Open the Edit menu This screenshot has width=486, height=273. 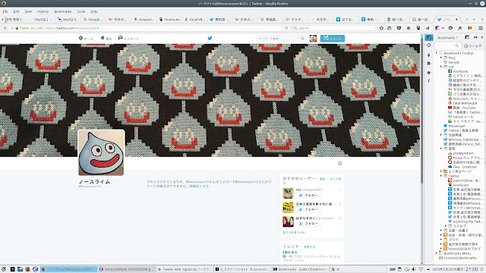pyautogui.click(x=16, y=11)
